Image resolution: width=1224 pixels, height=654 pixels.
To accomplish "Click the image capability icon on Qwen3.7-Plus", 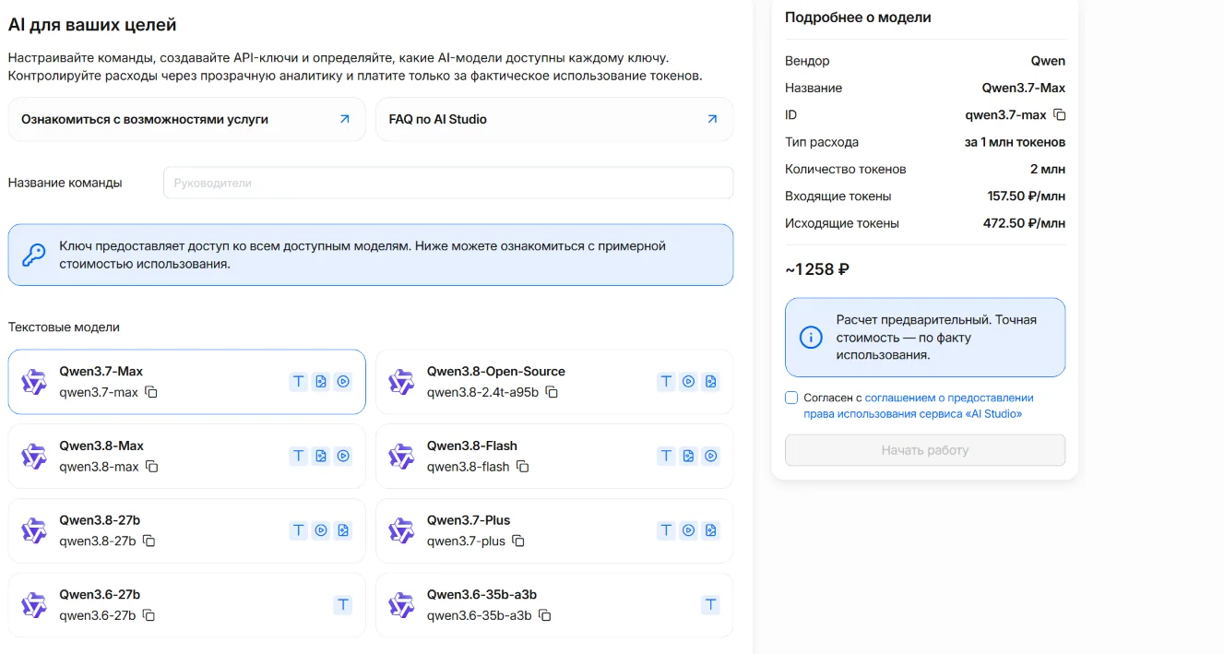I will tap(710, 530).
